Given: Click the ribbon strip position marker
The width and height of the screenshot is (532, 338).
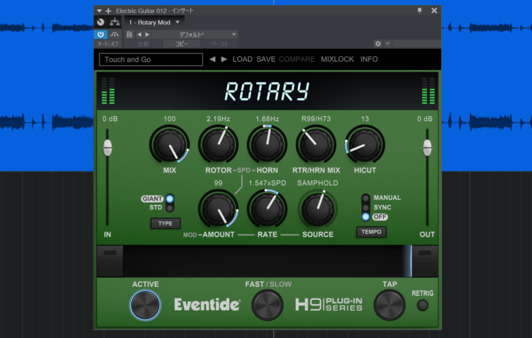Looking at the screenshot, I should tap(410, 261).
